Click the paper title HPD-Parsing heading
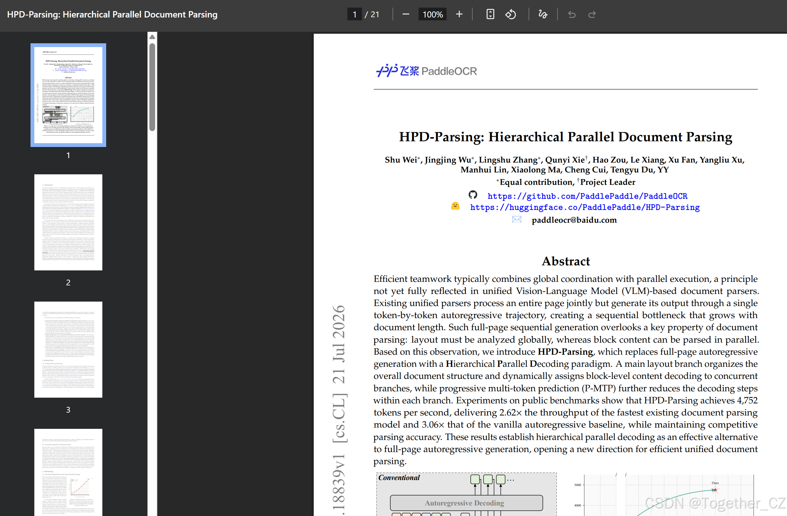The image size is (787, 516). 565,137
